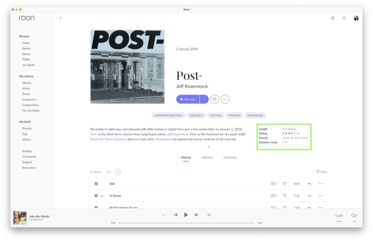Seek in the playback progress bar
373x241 pixels.
pos(186,223)
